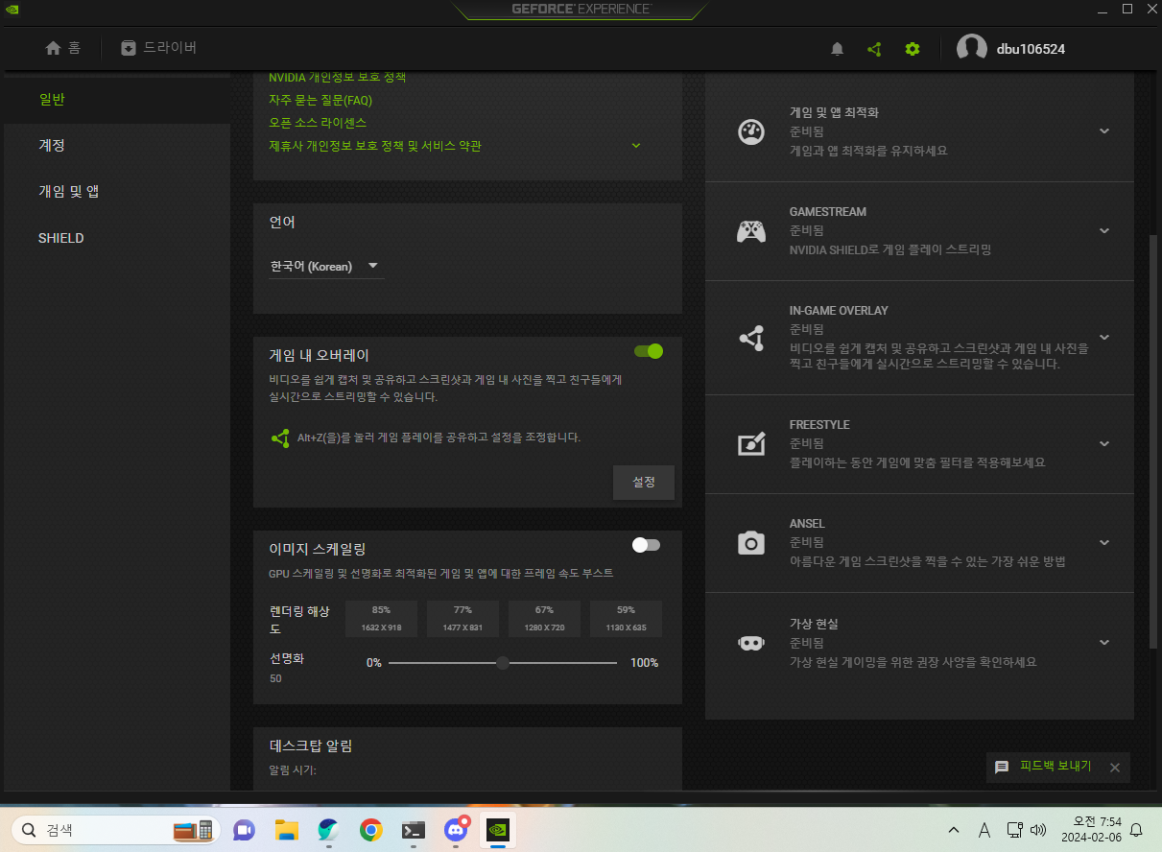Select 게임 및 앱 in the sidebar
This screenshot has height=852, width=1162.
[115, 192]
